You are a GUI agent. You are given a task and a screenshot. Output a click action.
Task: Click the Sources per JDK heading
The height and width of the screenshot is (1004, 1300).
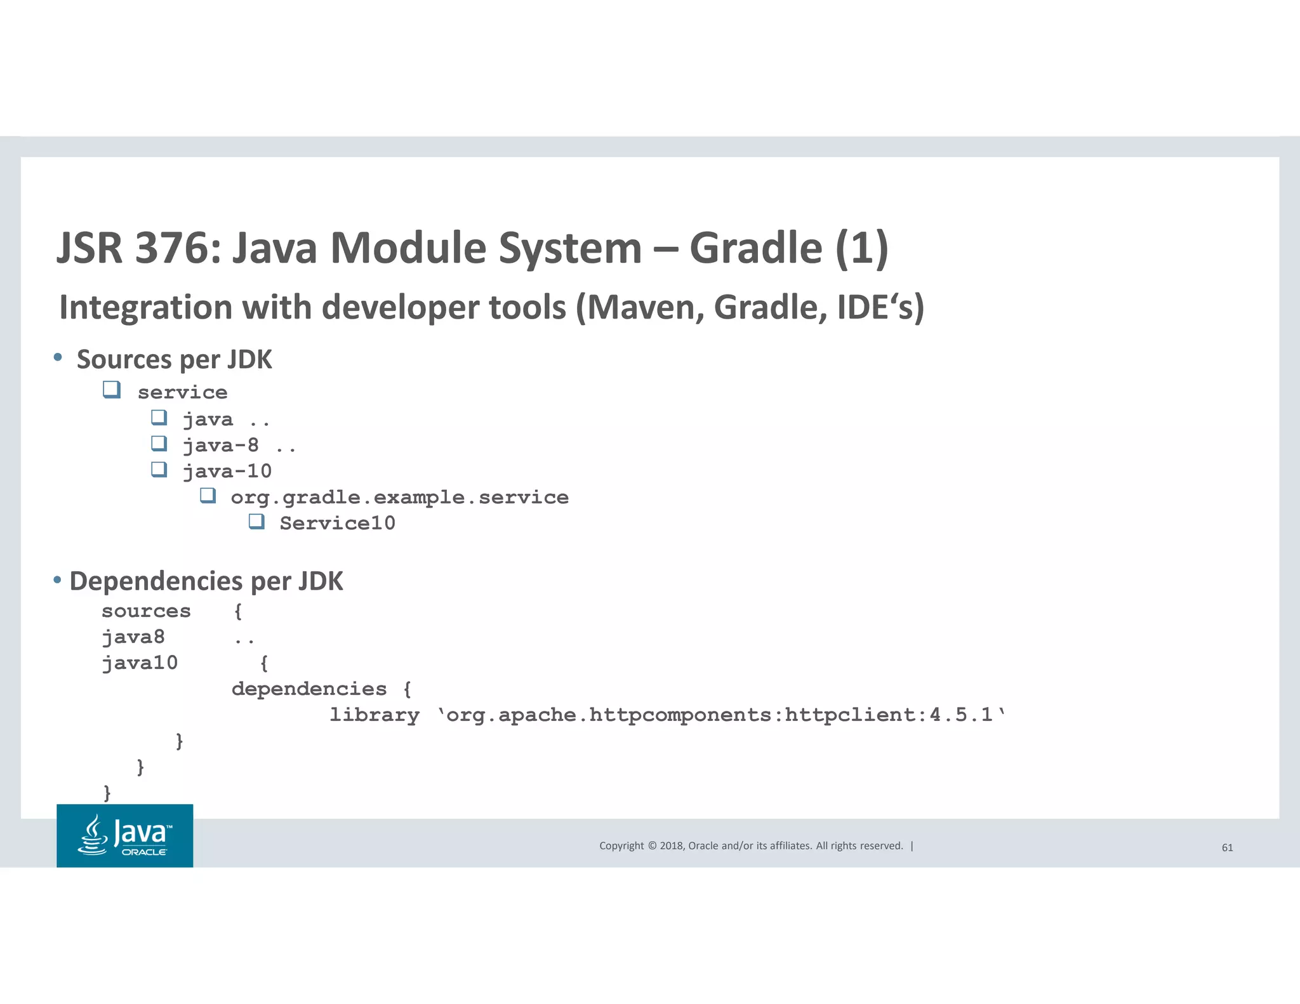click(x=174, y=359)
